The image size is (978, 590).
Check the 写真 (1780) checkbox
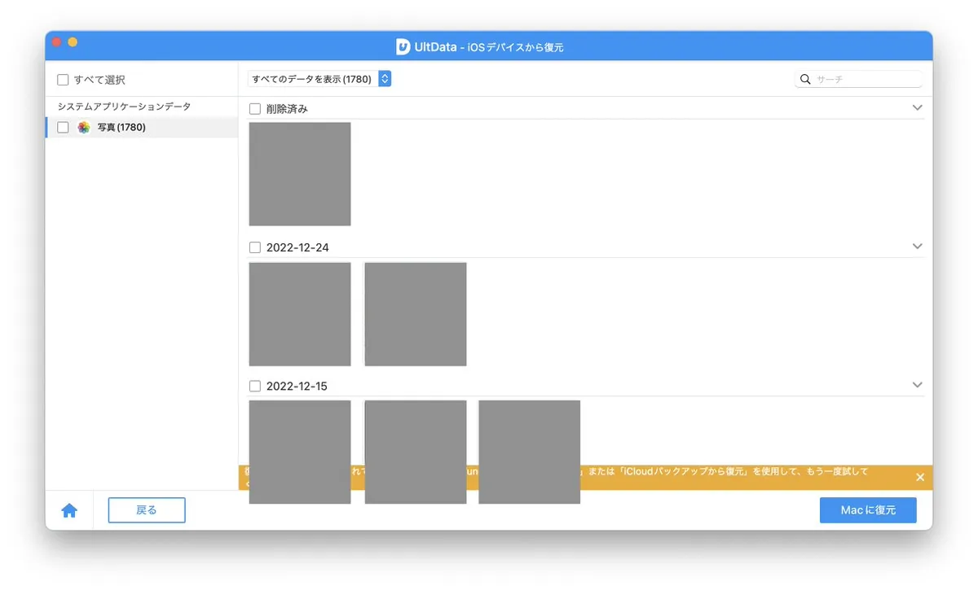point(63,128)
